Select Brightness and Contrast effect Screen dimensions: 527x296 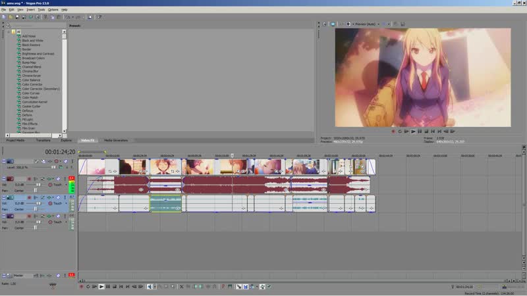(x=38, y=54)
